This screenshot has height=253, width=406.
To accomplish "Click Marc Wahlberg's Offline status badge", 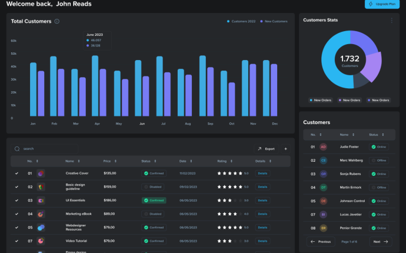I will coord(378,160).
